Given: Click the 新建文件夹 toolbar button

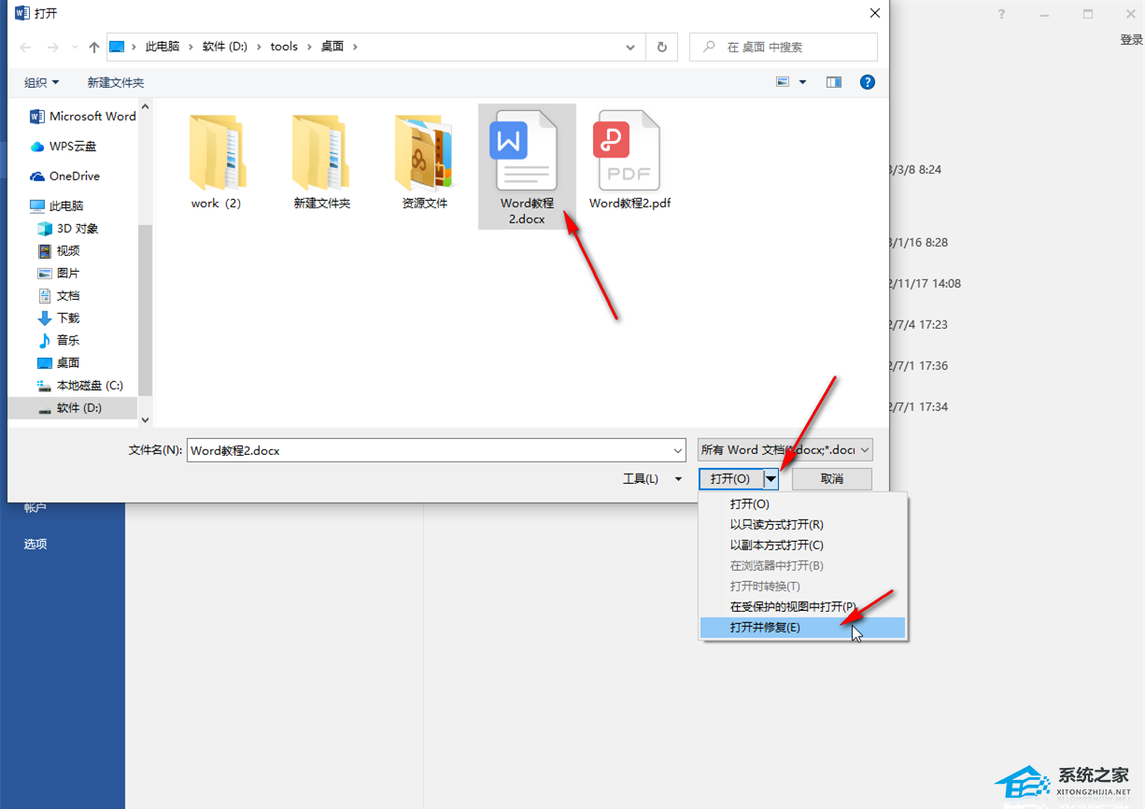Looking at the screenshot, I should [116, 82].
